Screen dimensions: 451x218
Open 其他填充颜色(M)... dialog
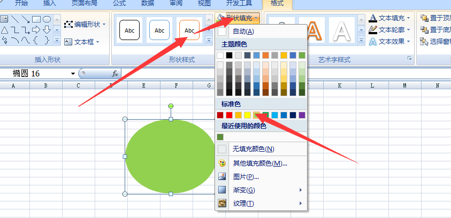click(260, 163)
